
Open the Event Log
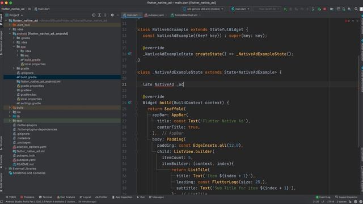pyautogui.click(x=323, y=197)
